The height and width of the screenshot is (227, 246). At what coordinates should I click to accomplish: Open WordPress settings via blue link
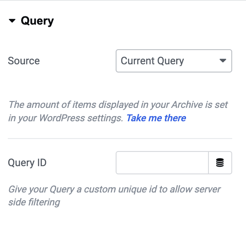pos(156,118)
